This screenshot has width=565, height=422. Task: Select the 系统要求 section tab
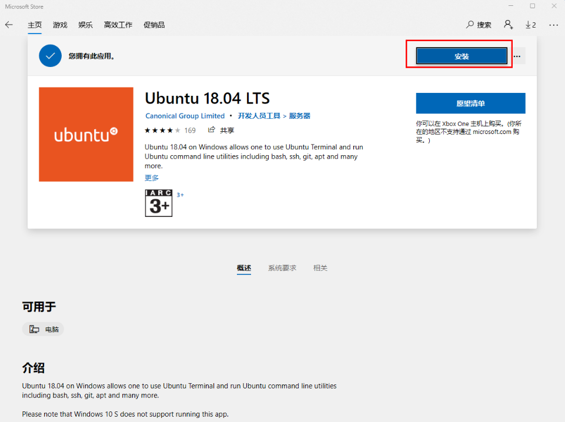pyautogui.click(x=282, y=268)
